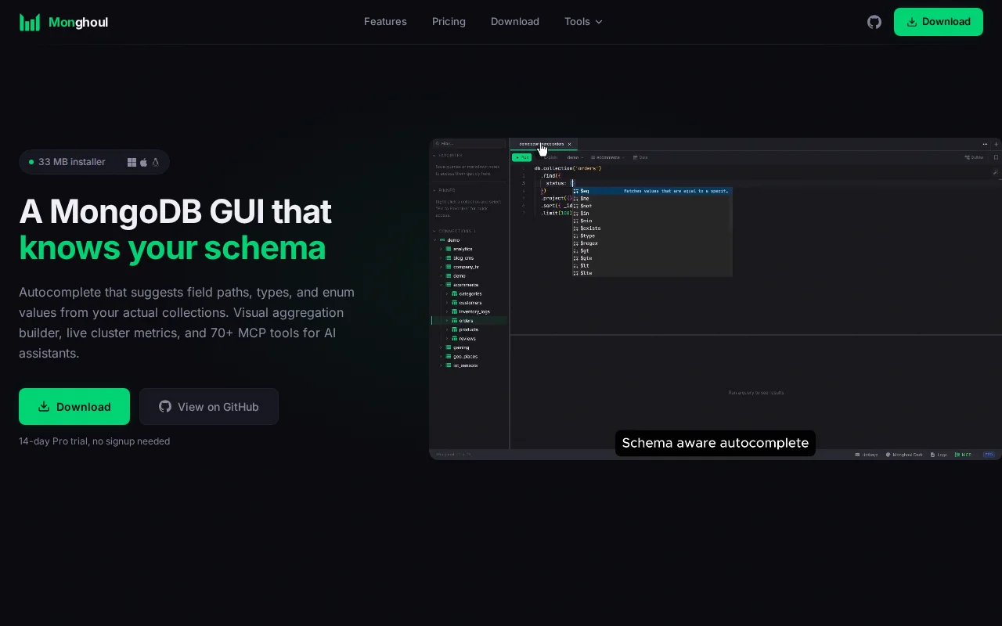Expand the analytics database node
The image size is (1002, 626).
(441, 249)
